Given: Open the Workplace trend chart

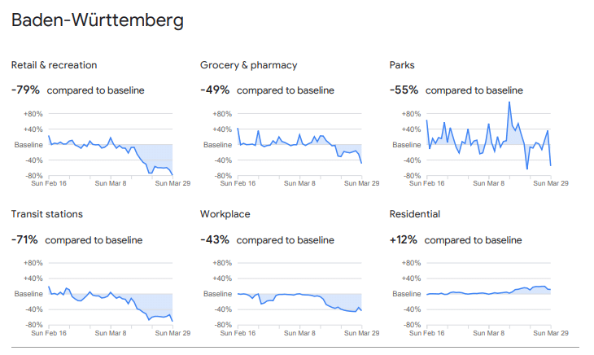Looking at the screenshot, I should coord(299,294).
